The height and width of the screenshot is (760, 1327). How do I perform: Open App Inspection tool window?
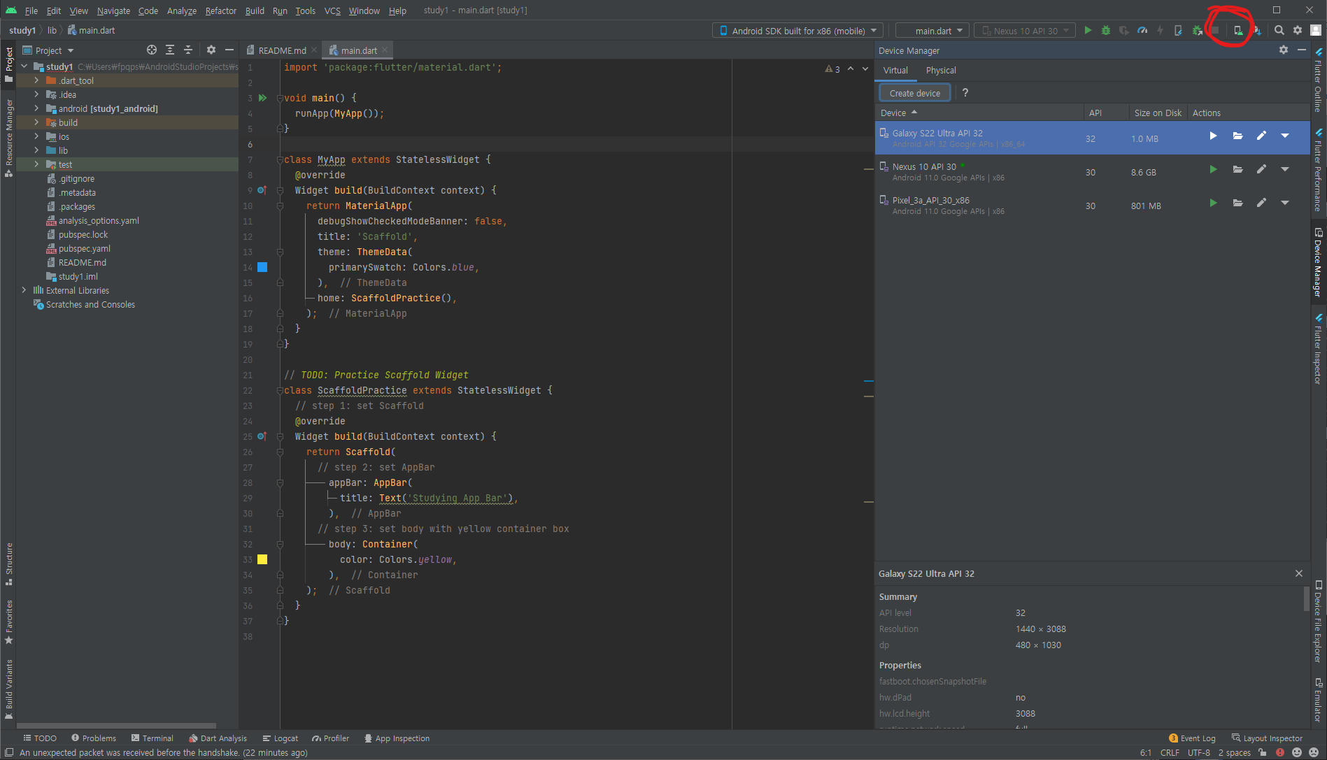point(396,738)
